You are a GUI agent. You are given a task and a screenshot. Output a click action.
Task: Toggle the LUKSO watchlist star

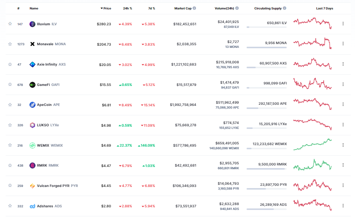(x=10, y=125)
